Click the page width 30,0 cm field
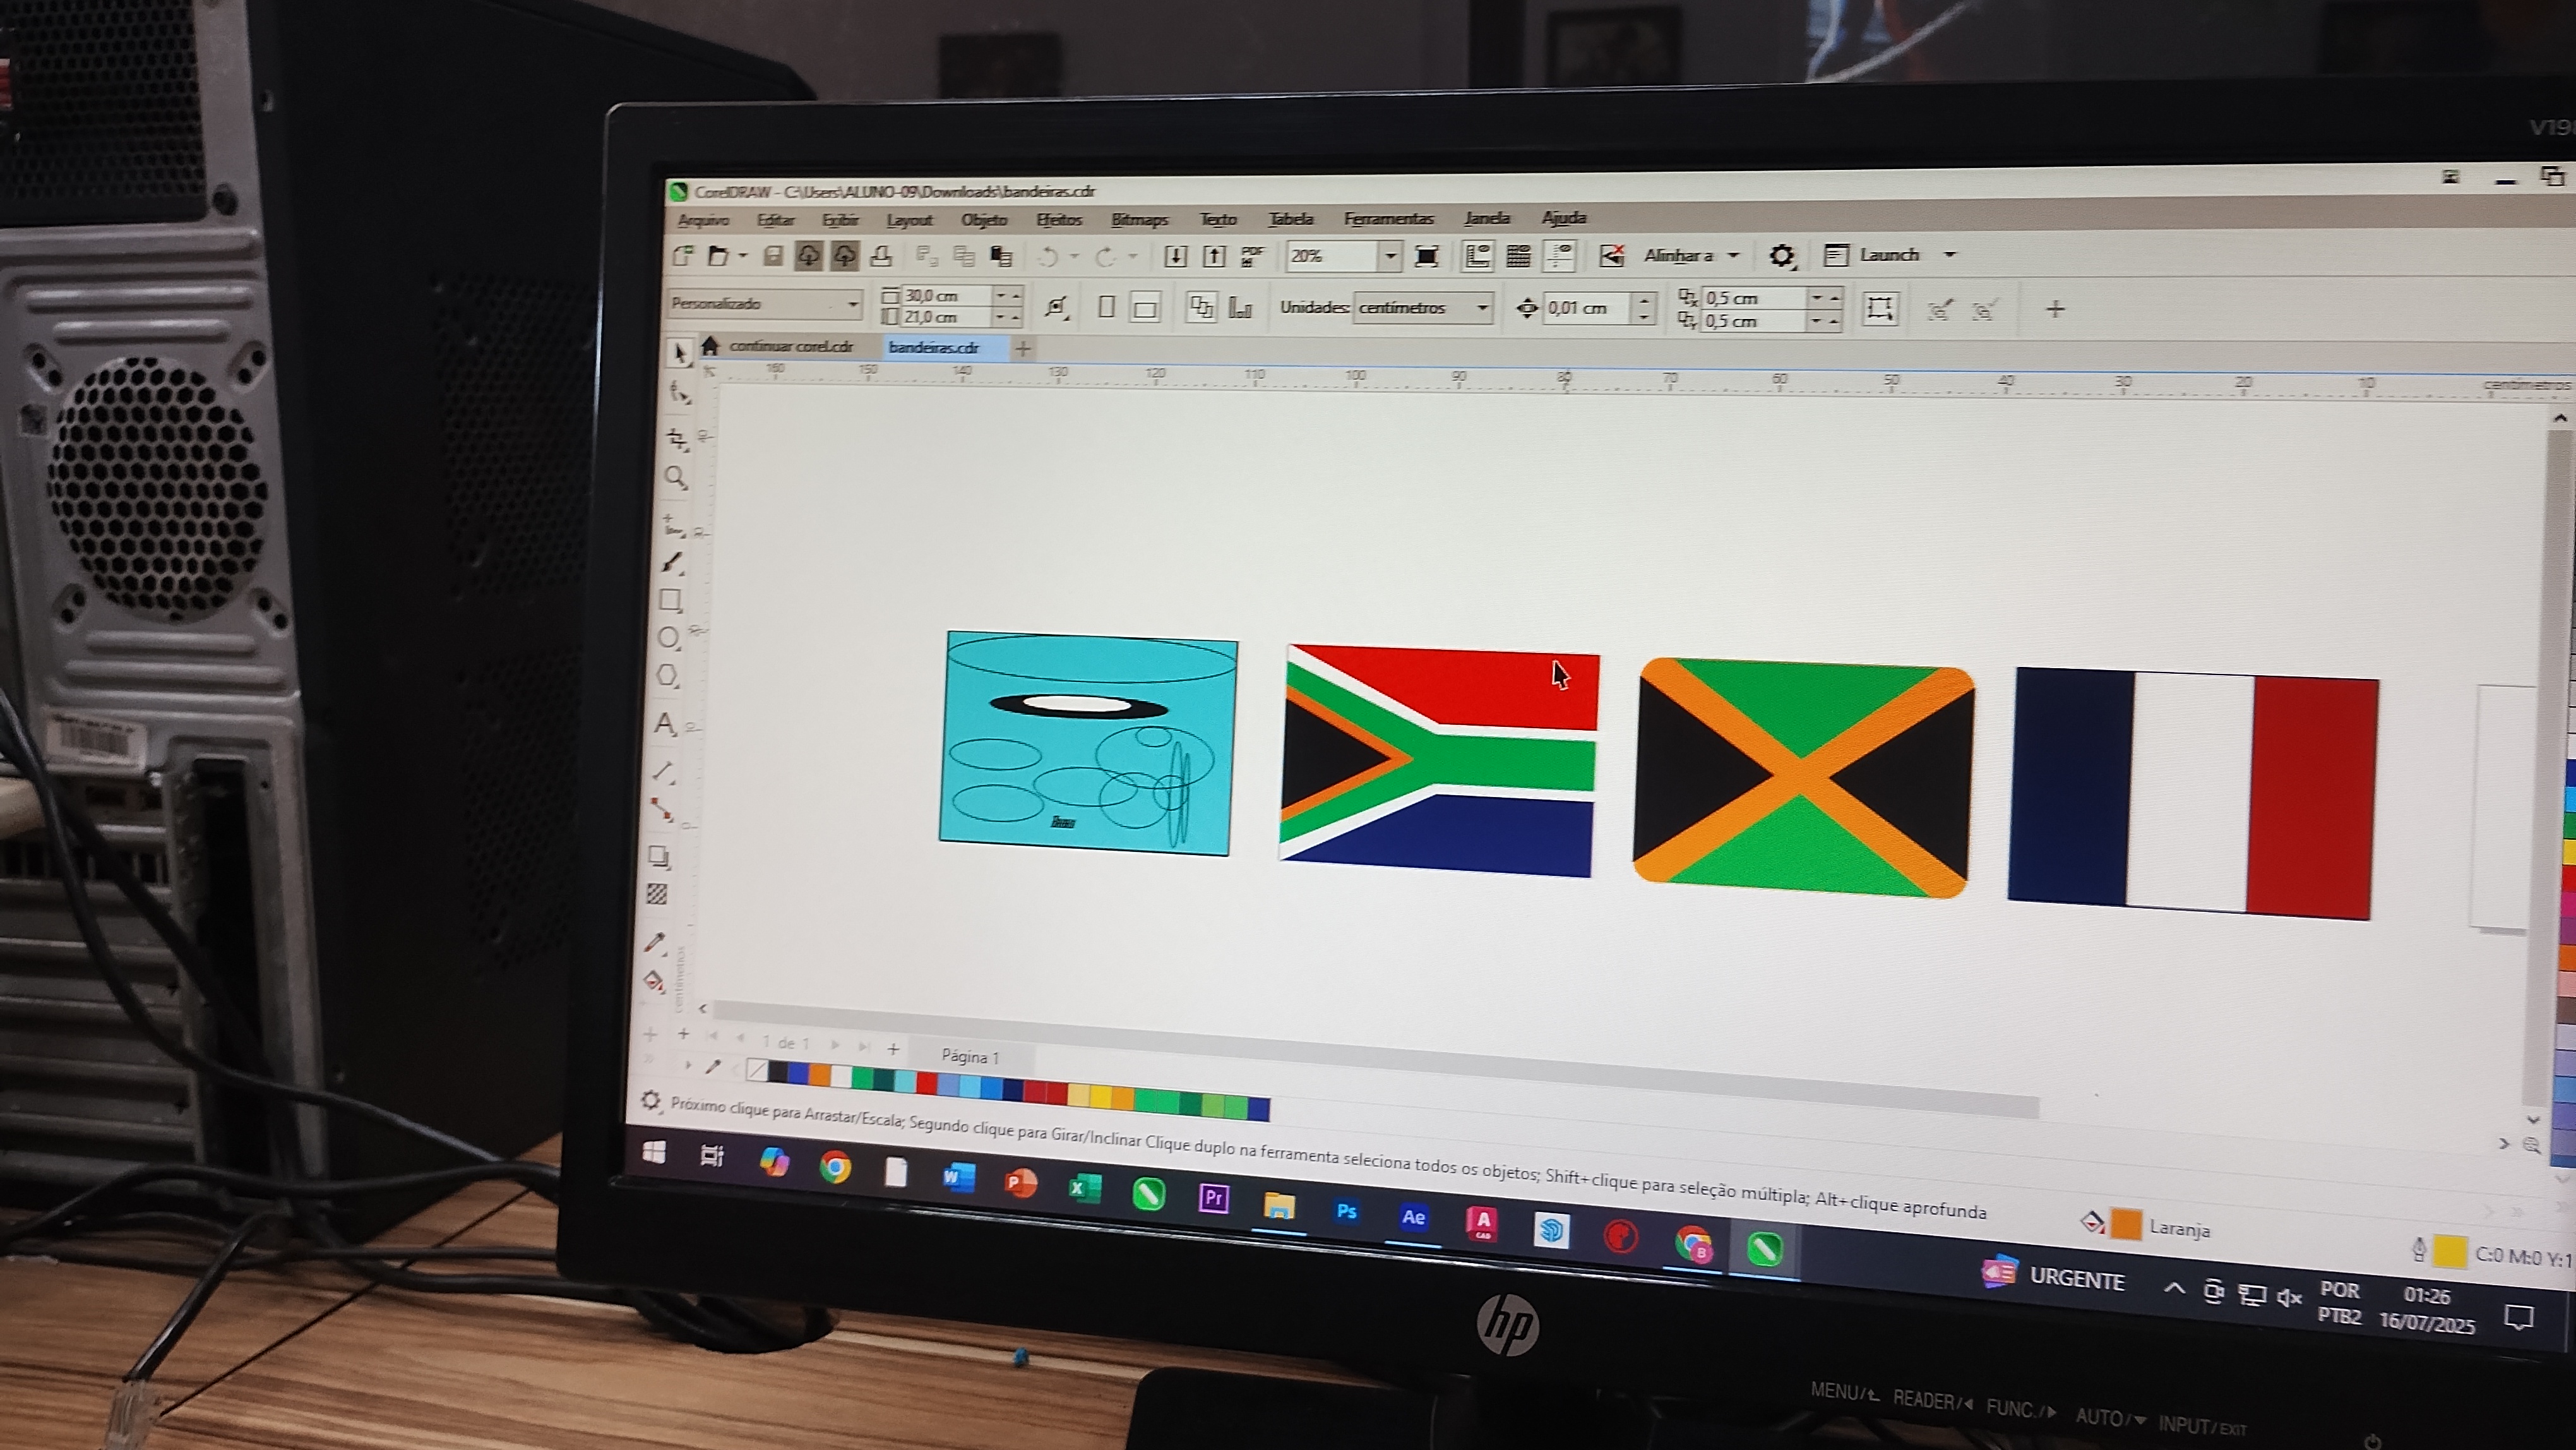 click(x=947, y=296)
